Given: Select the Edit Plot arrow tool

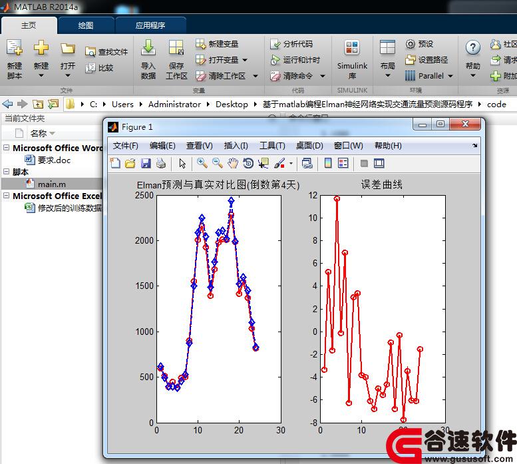Looking at the screenshot, I should click(182, 163).
